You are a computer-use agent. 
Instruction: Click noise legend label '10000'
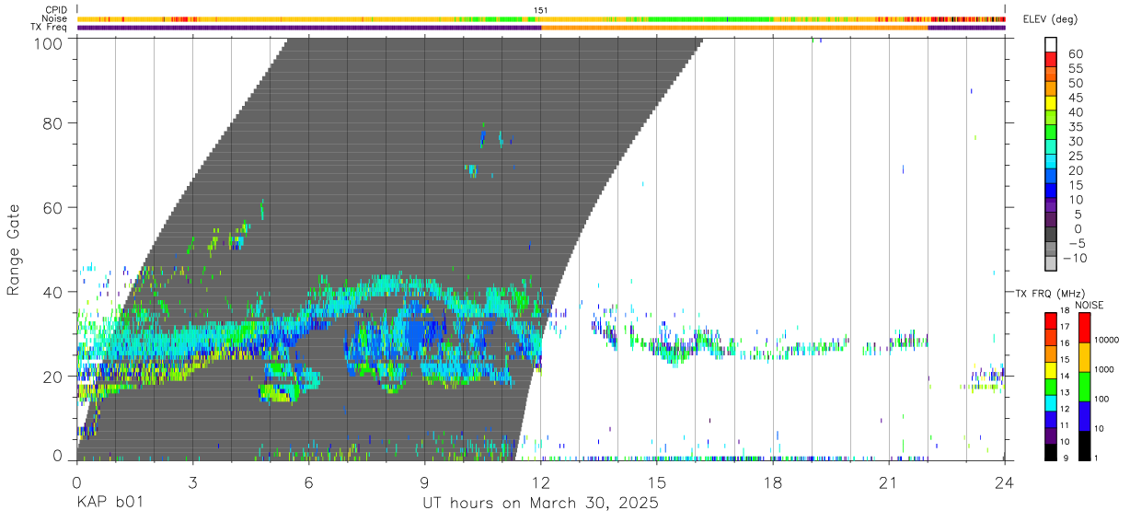(x=1109, y=341)
